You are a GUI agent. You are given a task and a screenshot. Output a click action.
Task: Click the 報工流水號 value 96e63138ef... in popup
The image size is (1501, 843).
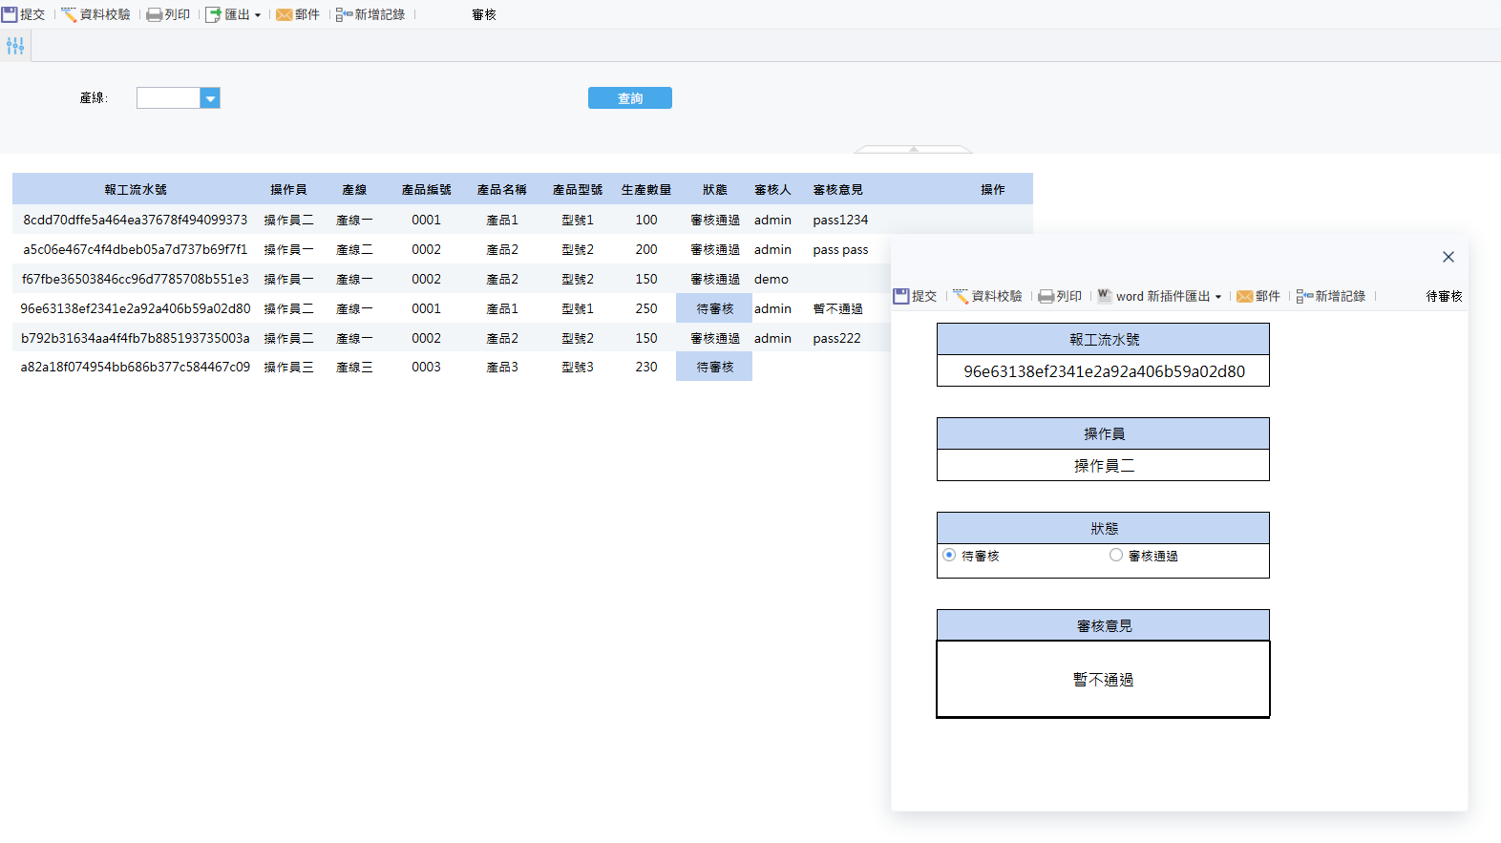click(1103, 371)
